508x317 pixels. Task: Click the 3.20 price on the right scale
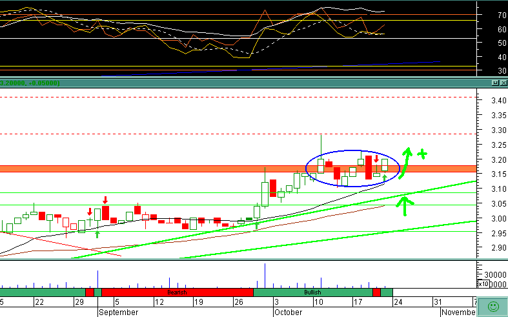point(498,160)
